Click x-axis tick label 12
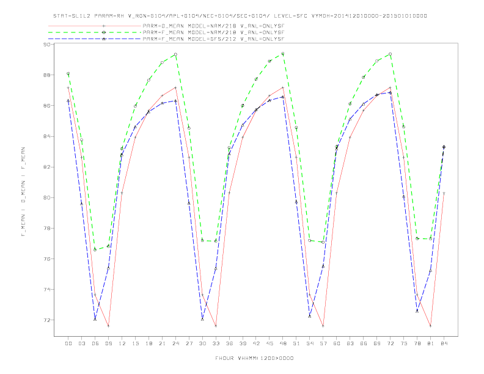Screen dimensions: 484x374 click(x=122, y=343)
